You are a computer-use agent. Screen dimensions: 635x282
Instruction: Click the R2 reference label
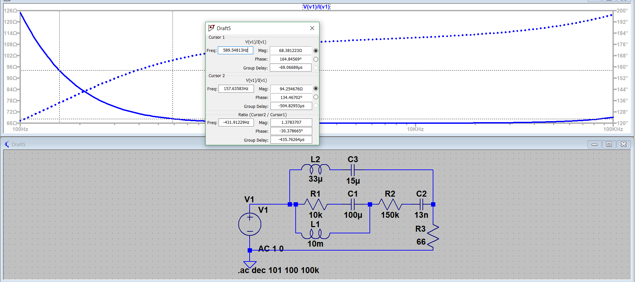[x=390, y=194]
